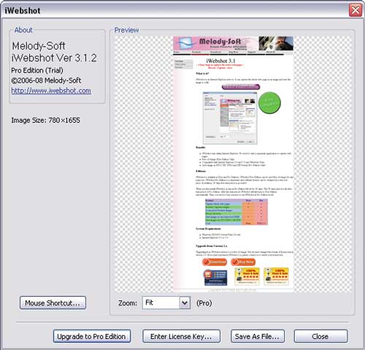This screenshot has width=365, height=350.
Task: Click the green round badge in preview
Action: point(269,103)
